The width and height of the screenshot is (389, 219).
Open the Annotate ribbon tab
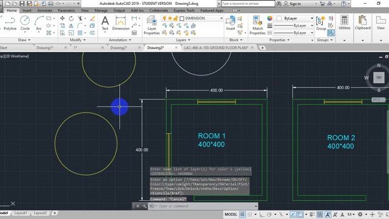44,10
